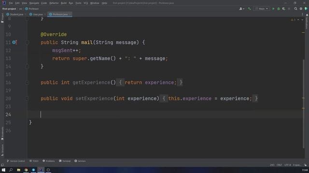Open Windows Start menu

pyautogui.click(x=3, y=170)
